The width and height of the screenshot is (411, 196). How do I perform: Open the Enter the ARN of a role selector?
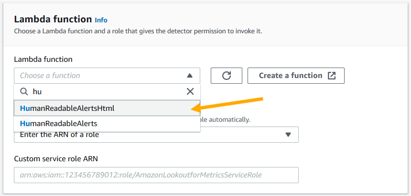156,135
